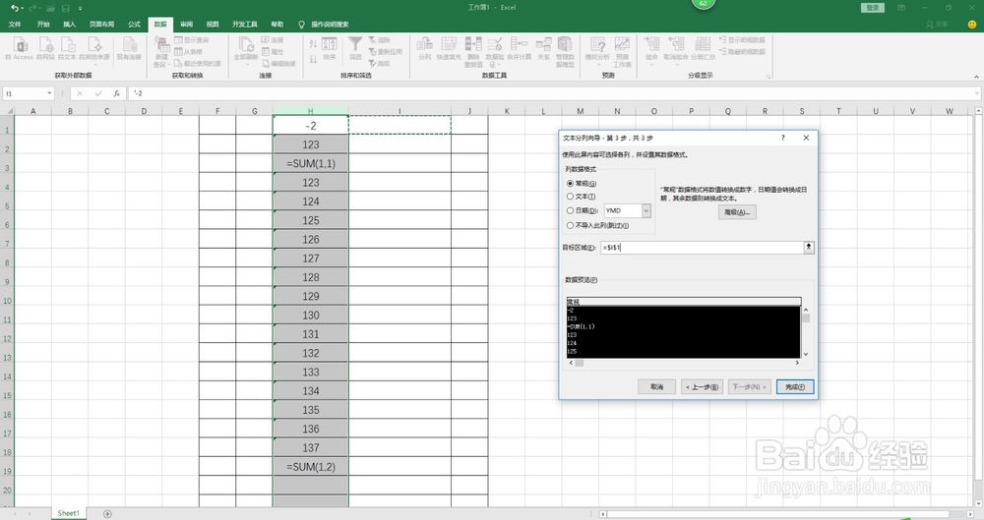
Task: Open the YMD date format dropdown
Action: (646, 210)
